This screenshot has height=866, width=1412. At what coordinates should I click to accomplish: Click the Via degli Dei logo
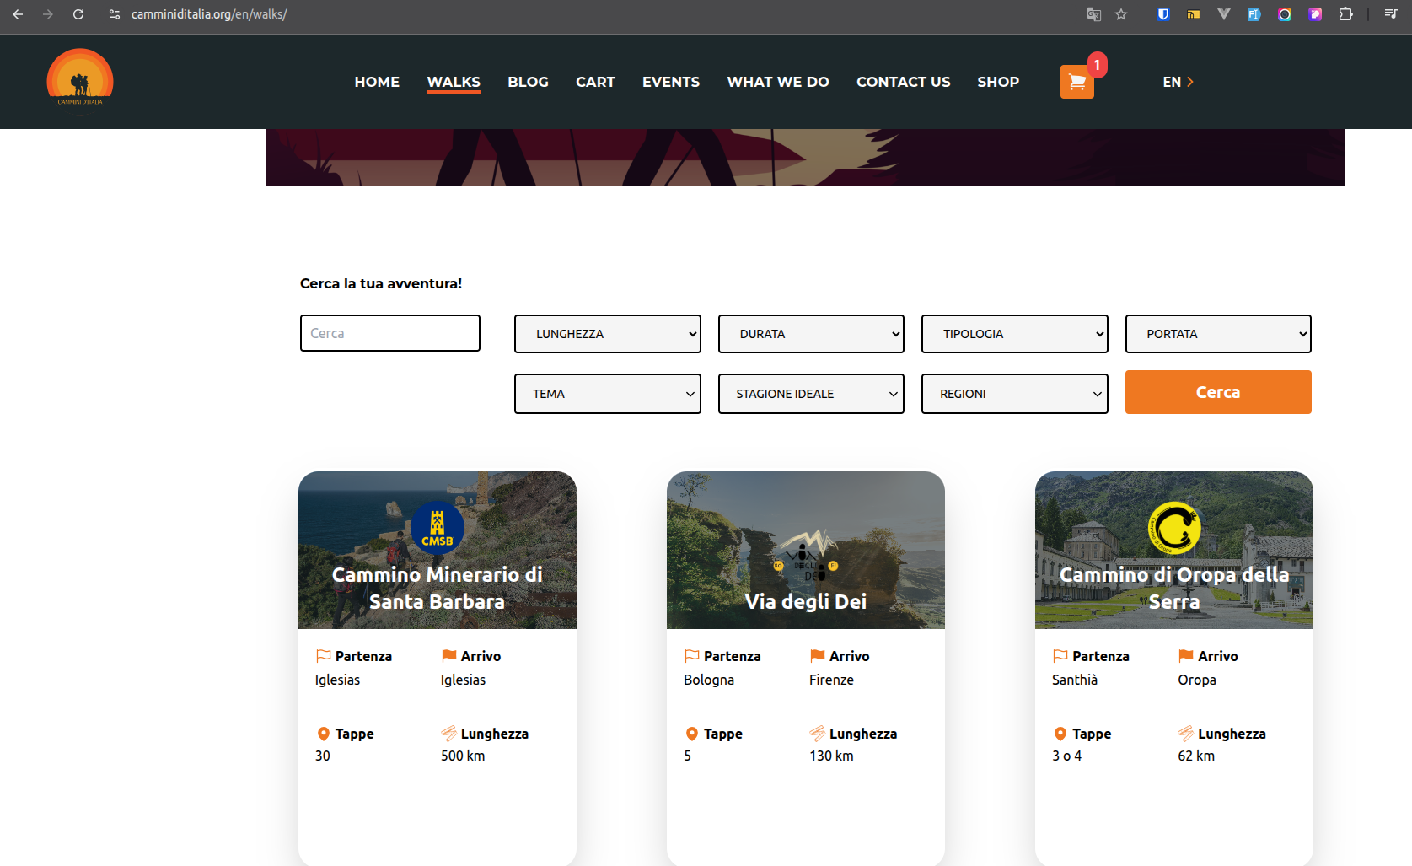point(806,557)
